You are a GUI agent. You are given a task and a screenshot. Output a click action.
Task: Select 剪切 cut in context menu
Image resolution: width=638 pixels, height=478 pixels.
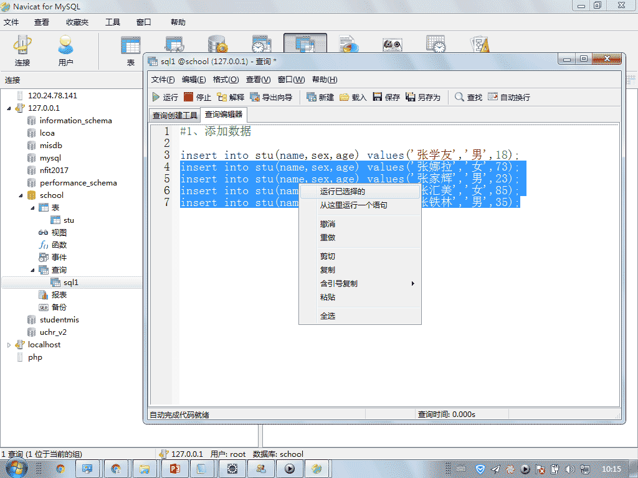click(x=359, y=256)
